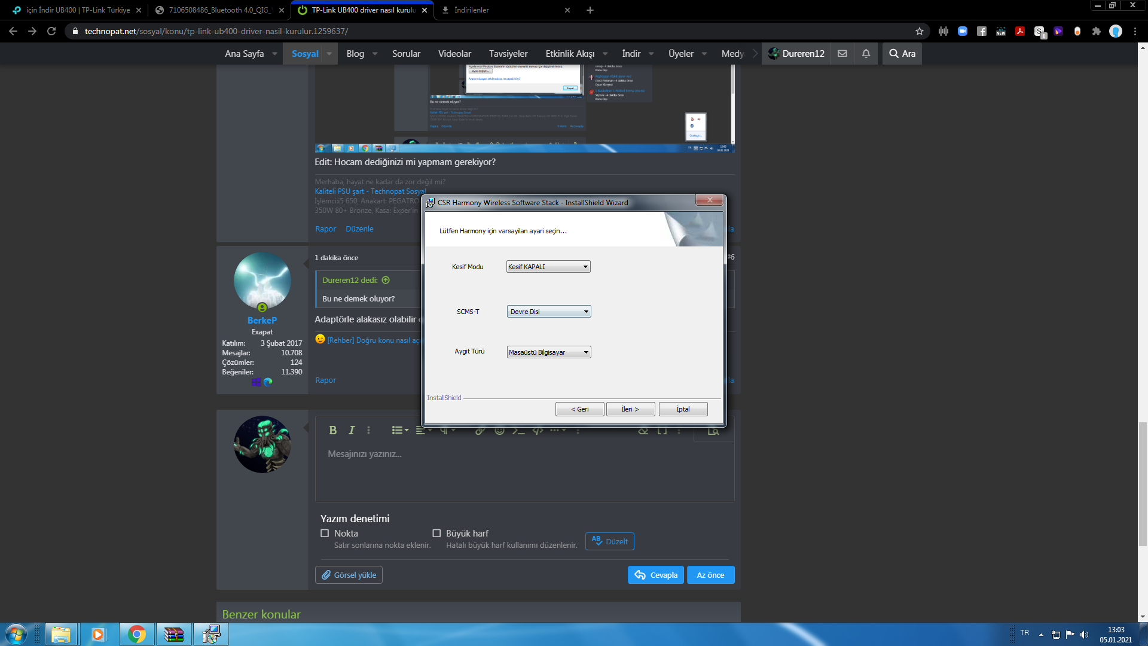
Task: Click the Italic formatting icon
Action: click(352, 430)
